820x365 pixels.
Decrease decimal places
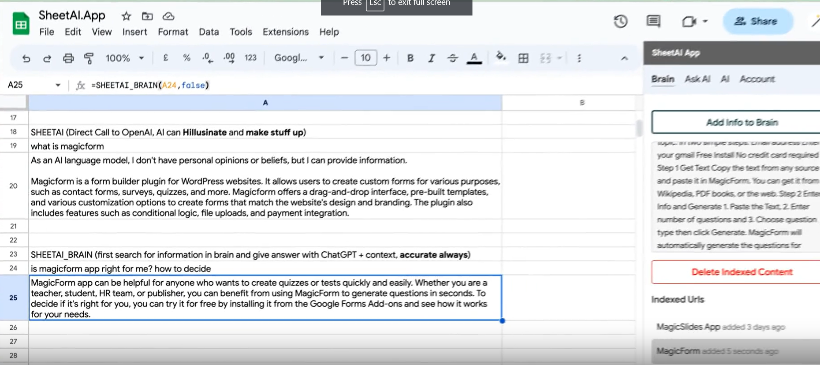208,58
